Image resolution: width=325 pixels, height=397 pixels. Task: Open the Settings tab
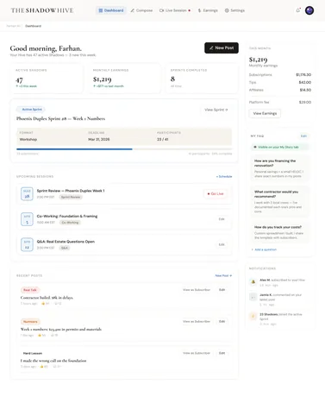[x=234, y=10]
